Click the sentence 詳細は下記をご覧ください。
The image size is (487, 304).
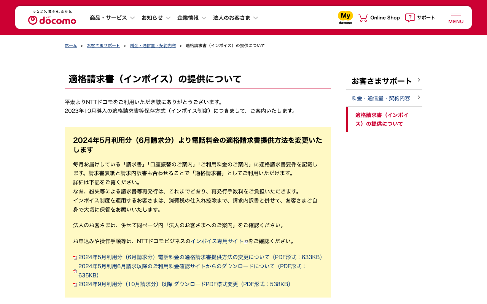tap(107, 182)
